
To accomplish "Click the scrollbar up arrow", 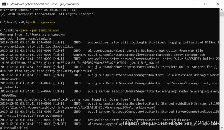I will [x=221, y=10].
